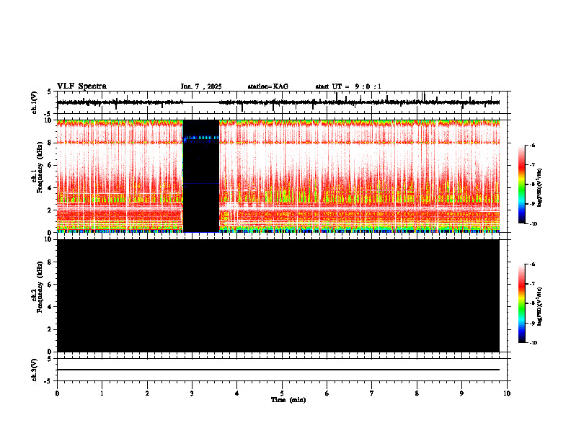Click the ch.2 color bar log(PSD) unit label
Screen dimensions: 571x441
click(x=540, y=307)
